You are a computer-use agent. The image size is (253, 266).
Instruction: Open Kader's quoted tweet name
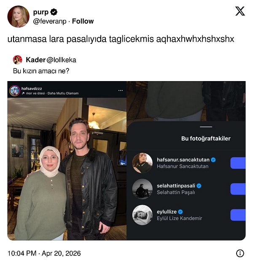[35, 60]
